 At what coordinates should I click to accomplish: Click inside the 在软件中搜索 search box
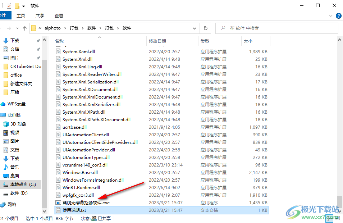click(x=277, y=28)
